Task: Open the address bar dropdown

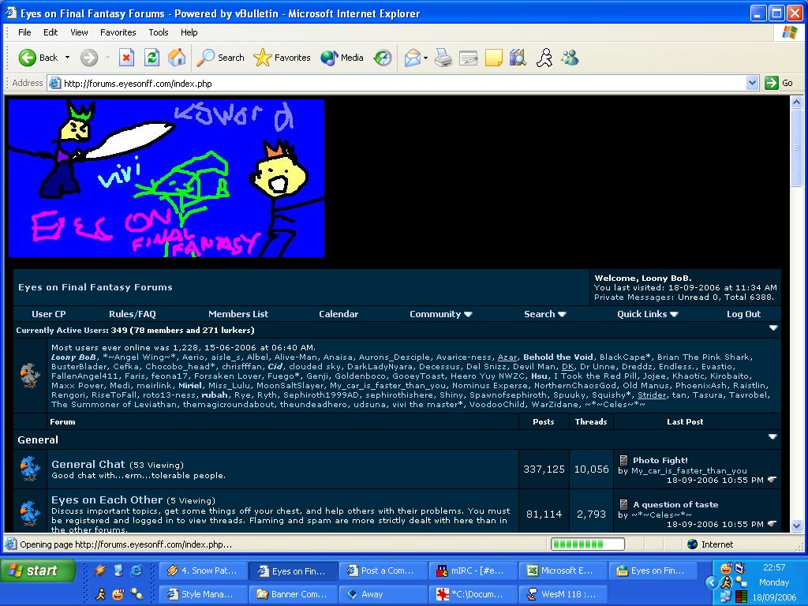Action: tap(752, 83)
